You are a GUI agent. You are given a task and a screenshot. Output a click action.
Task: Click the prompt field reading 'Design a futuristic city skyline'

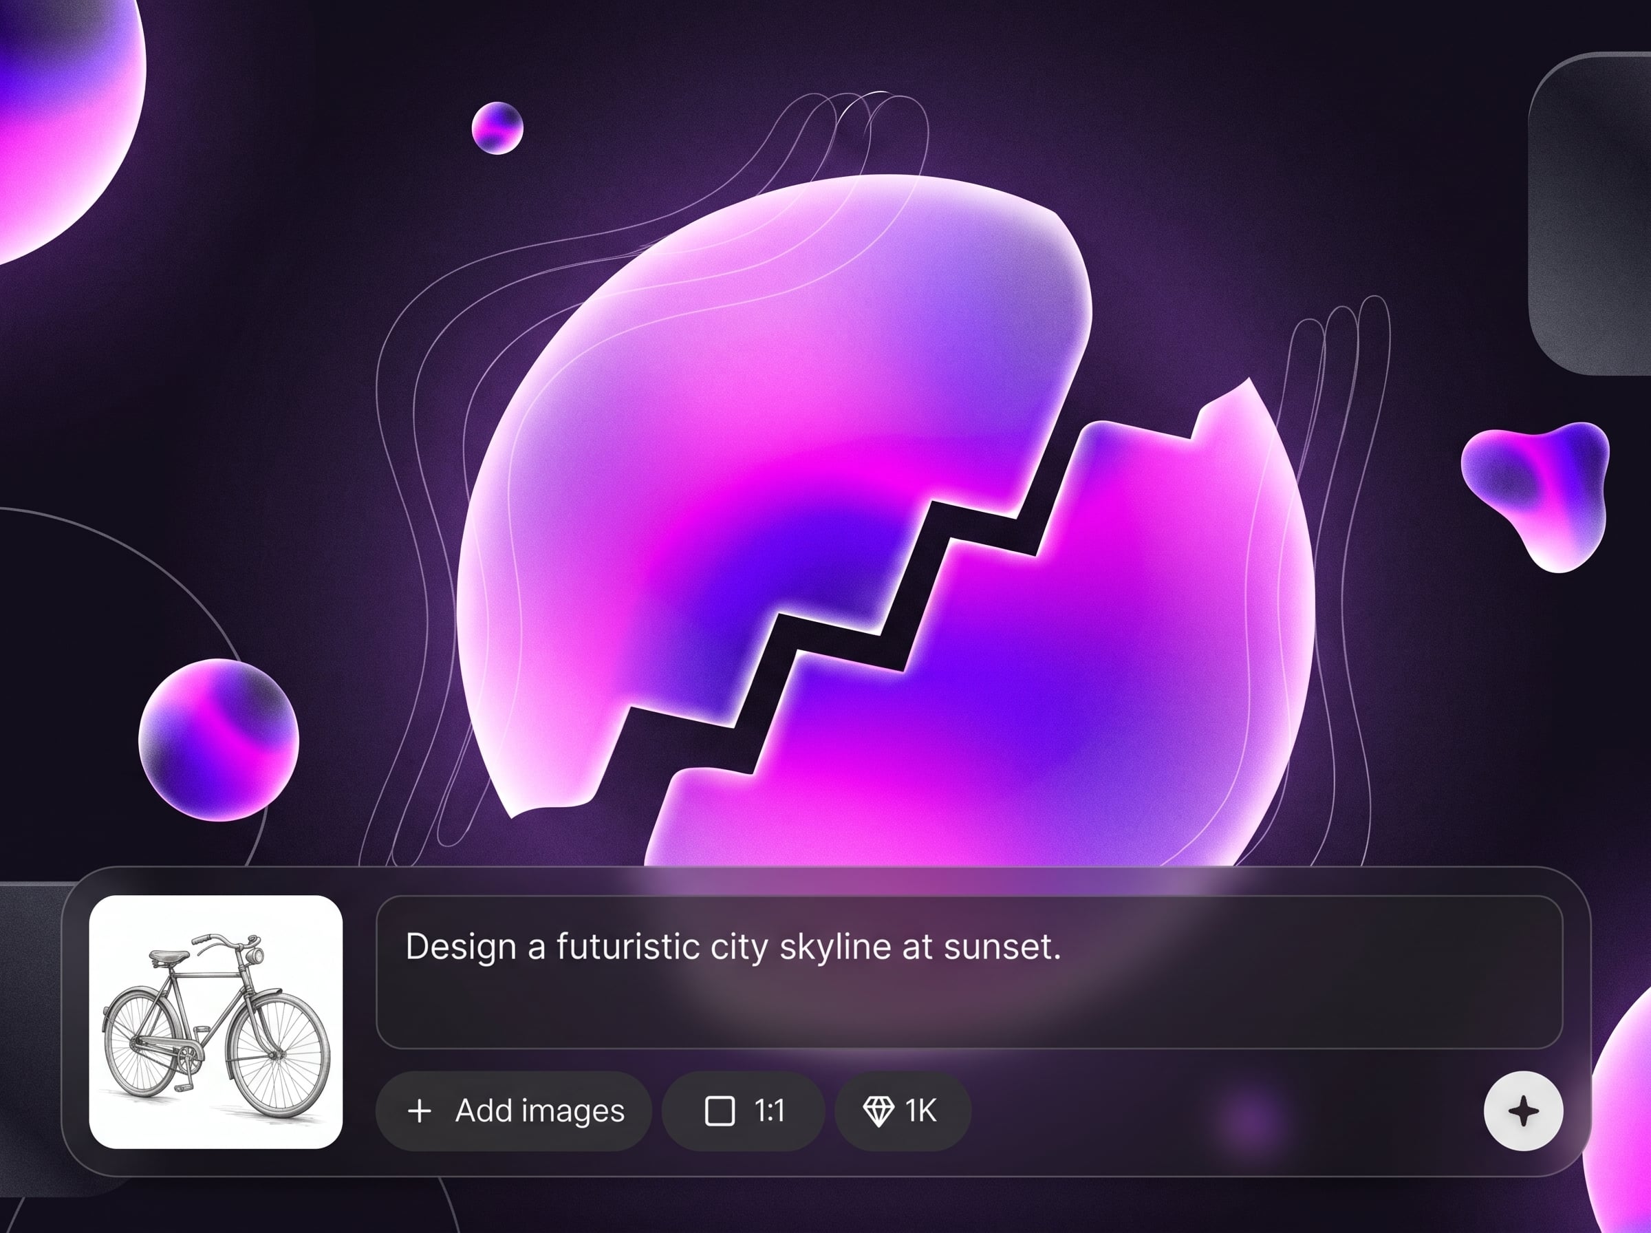969,972
